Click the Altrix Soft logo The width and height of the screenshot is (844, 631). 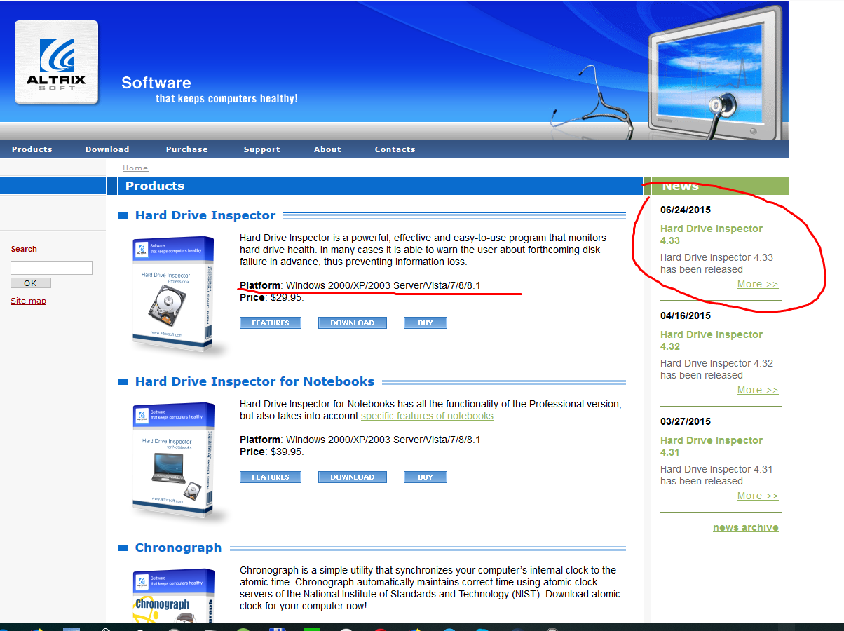[x=56, y=62]
